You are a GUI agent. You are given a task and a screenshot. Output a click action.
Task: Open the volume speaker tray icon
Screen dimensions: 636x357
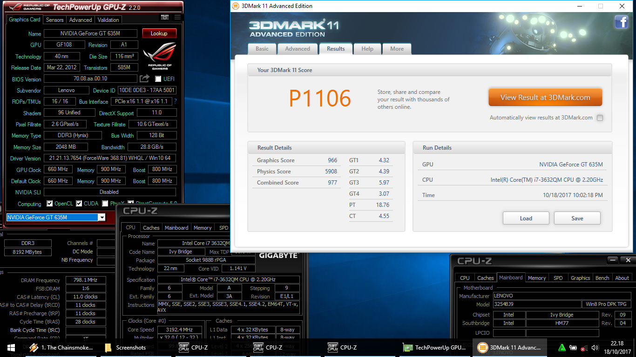(x=595, y=347)
